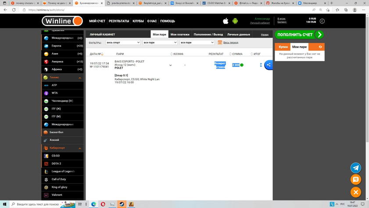Image resolution: width=369 pixels, height=208 pixels.
Task: Open the Баскетбол category
Action: pos(63,132)
